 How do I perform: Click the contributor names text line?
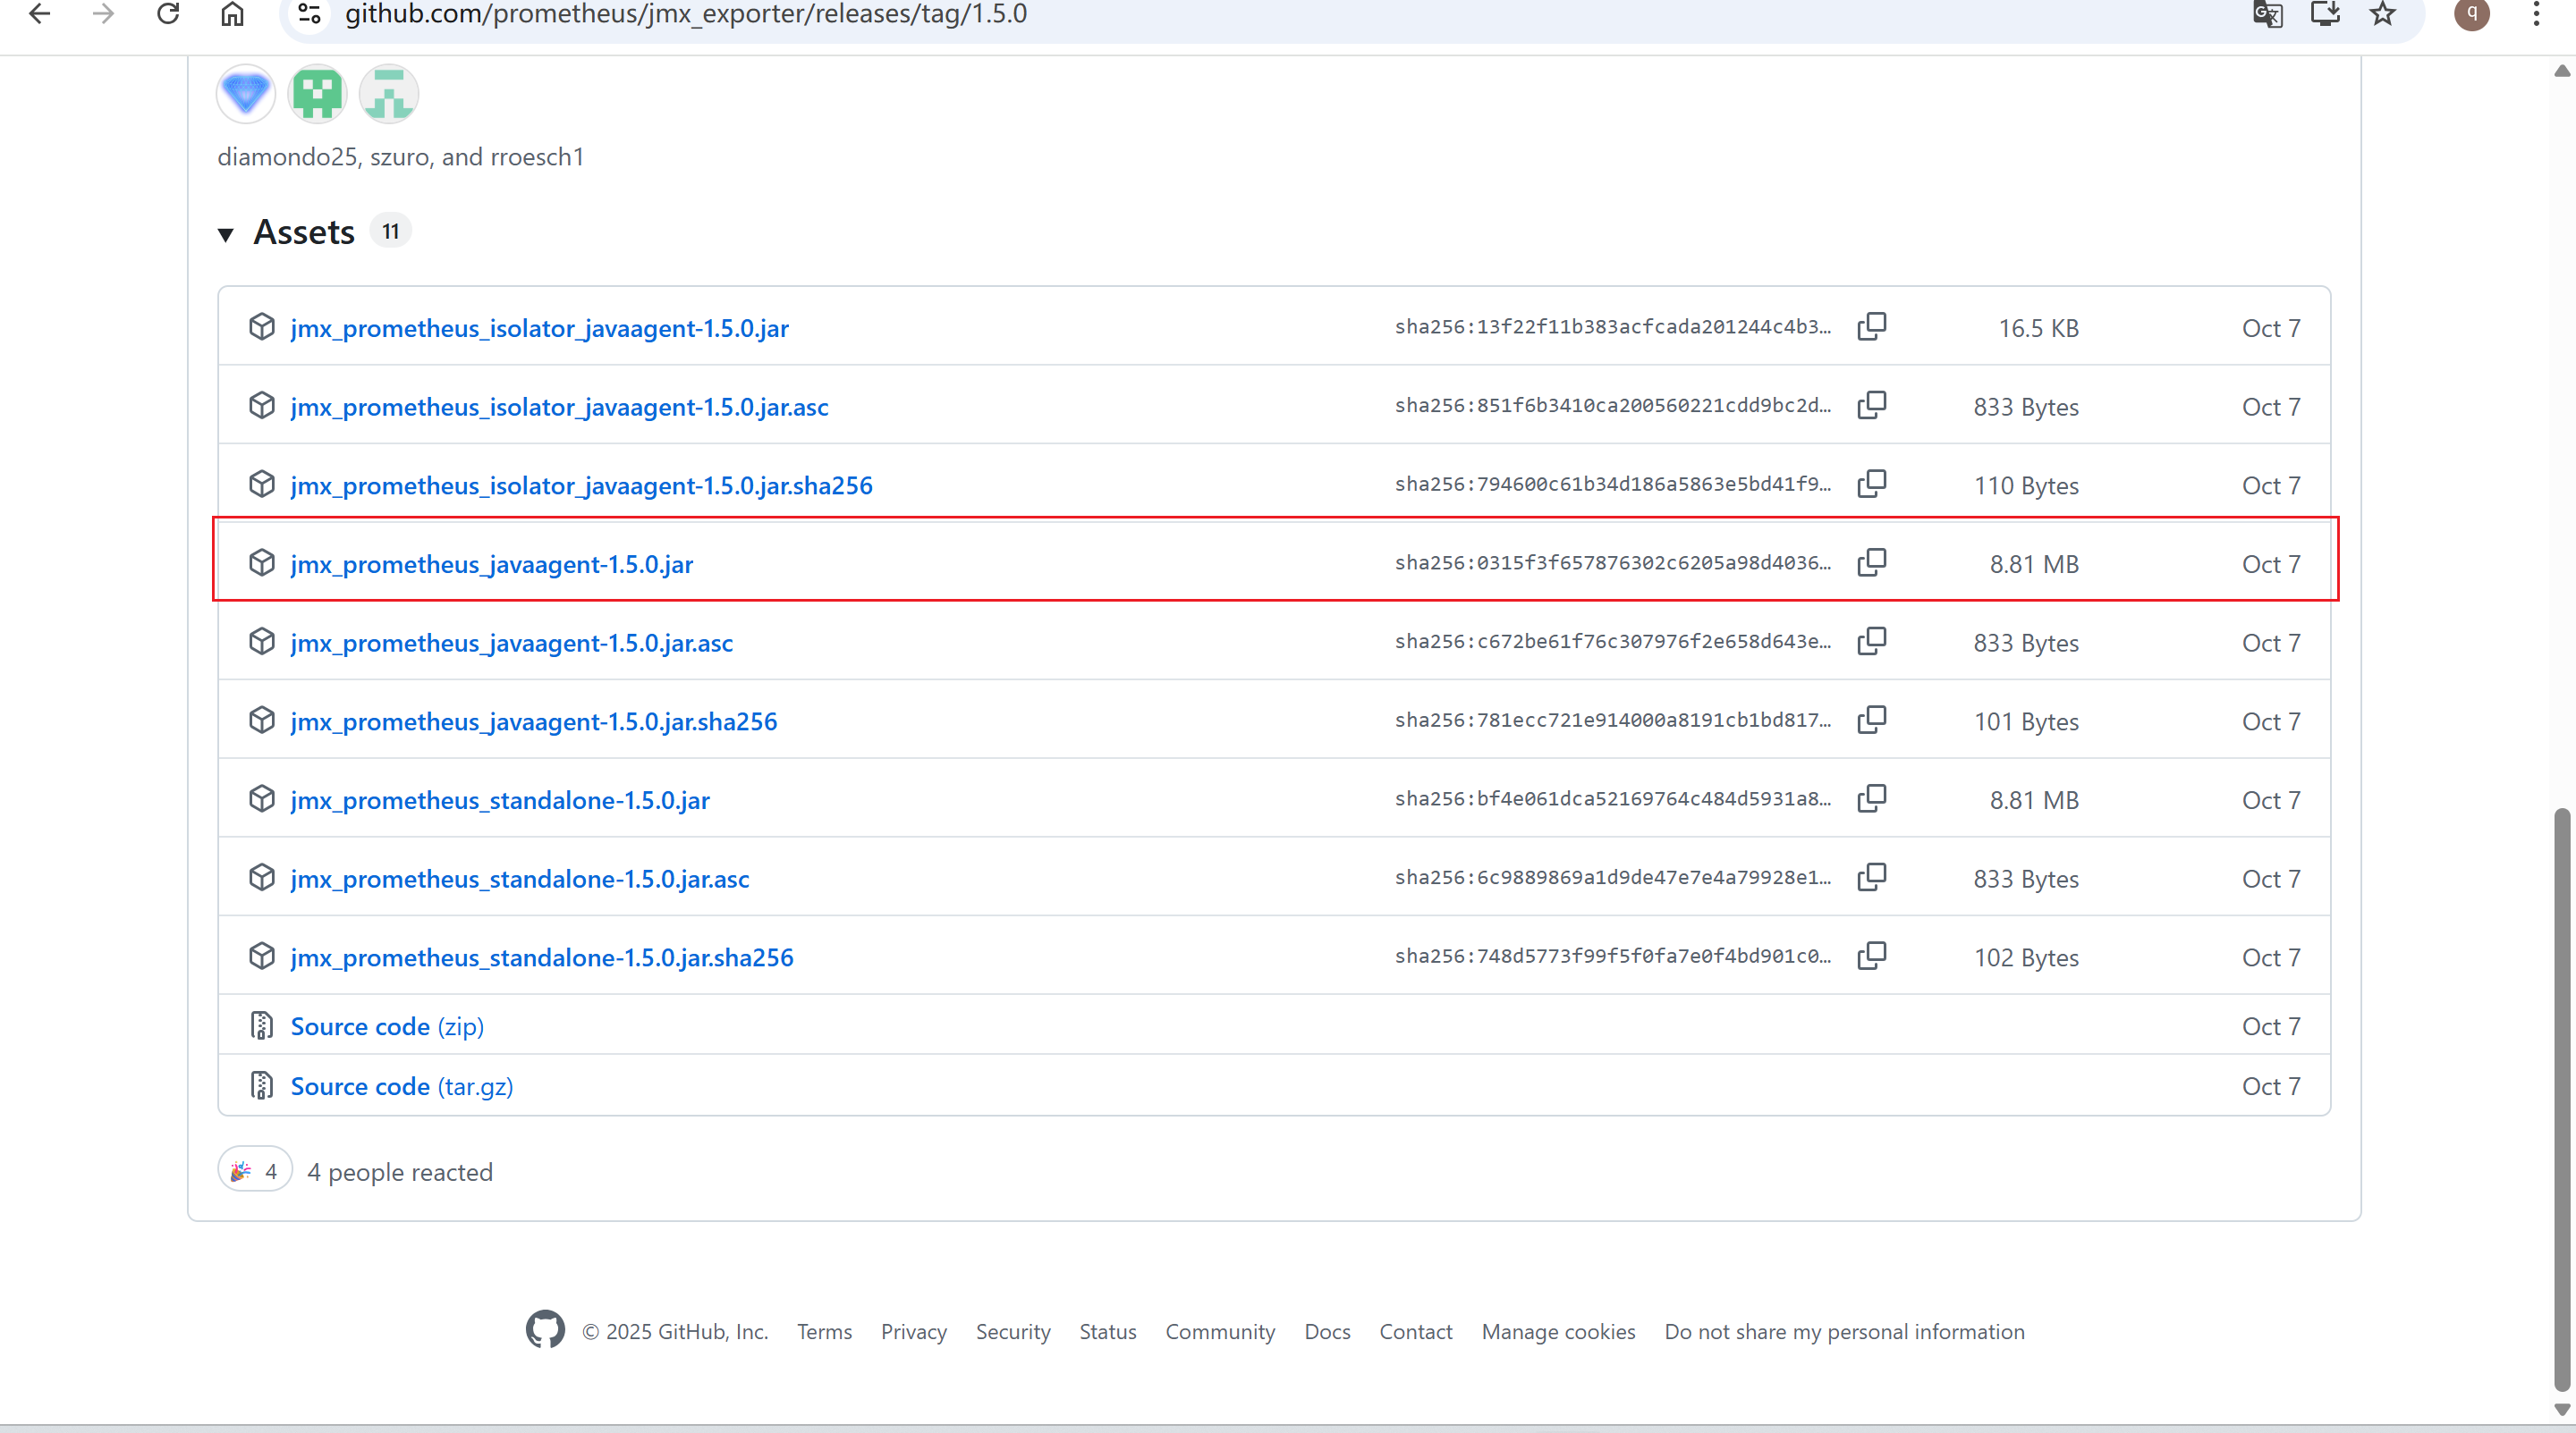(400, 157)
